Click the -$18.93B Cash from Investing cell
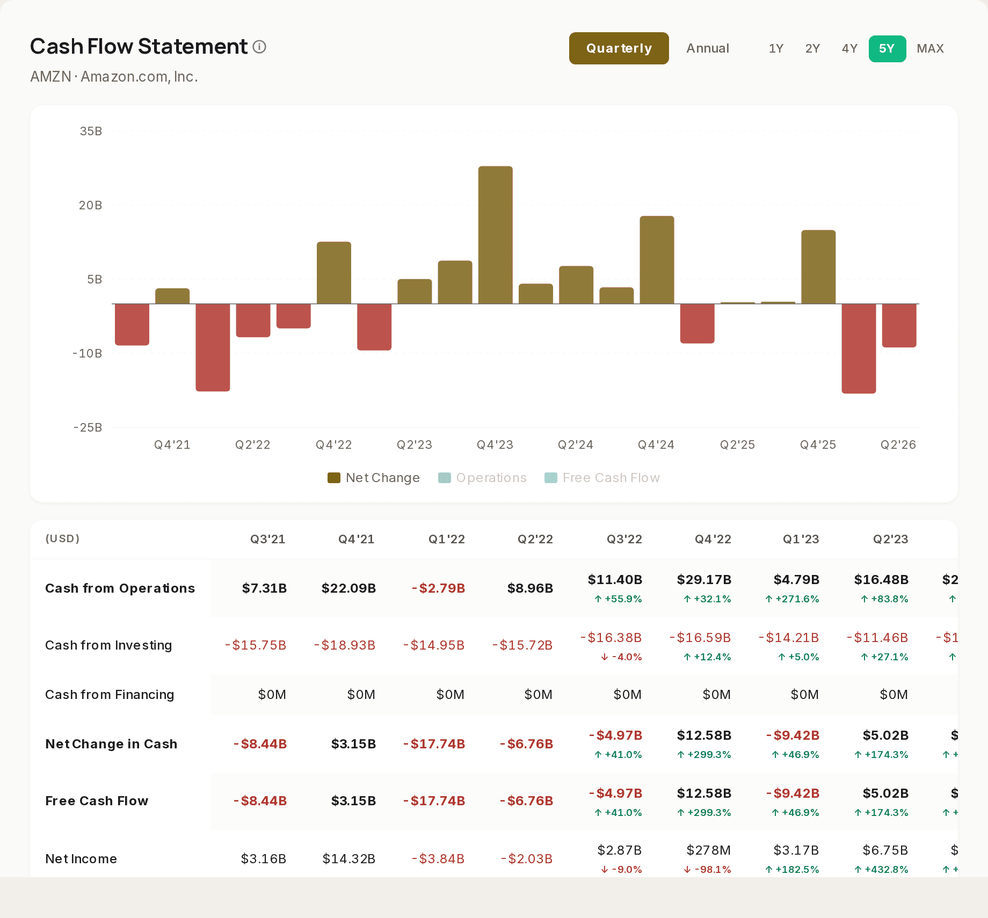Screen dimensions: 988x918 click(x=344, y=645)
